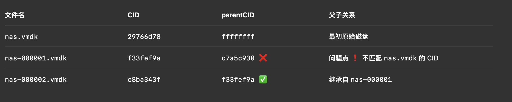Screen dimensions: 512x102
Task: Click the 不匹配 nas.vmdk 的 CID text
Action: [400, 58]
